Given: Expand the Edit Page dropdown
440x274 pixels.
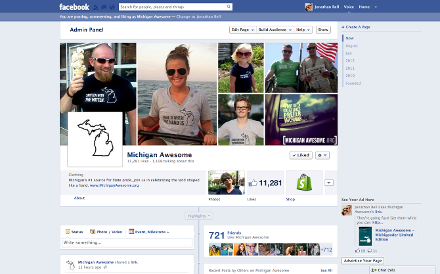Looking at the screenshot, I should (x=242, y=30).
